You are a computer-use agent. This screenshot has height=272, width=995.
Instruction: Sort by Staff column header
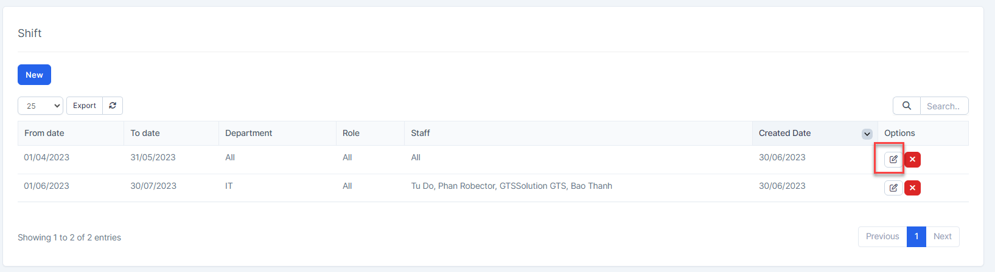pos(421,133)
